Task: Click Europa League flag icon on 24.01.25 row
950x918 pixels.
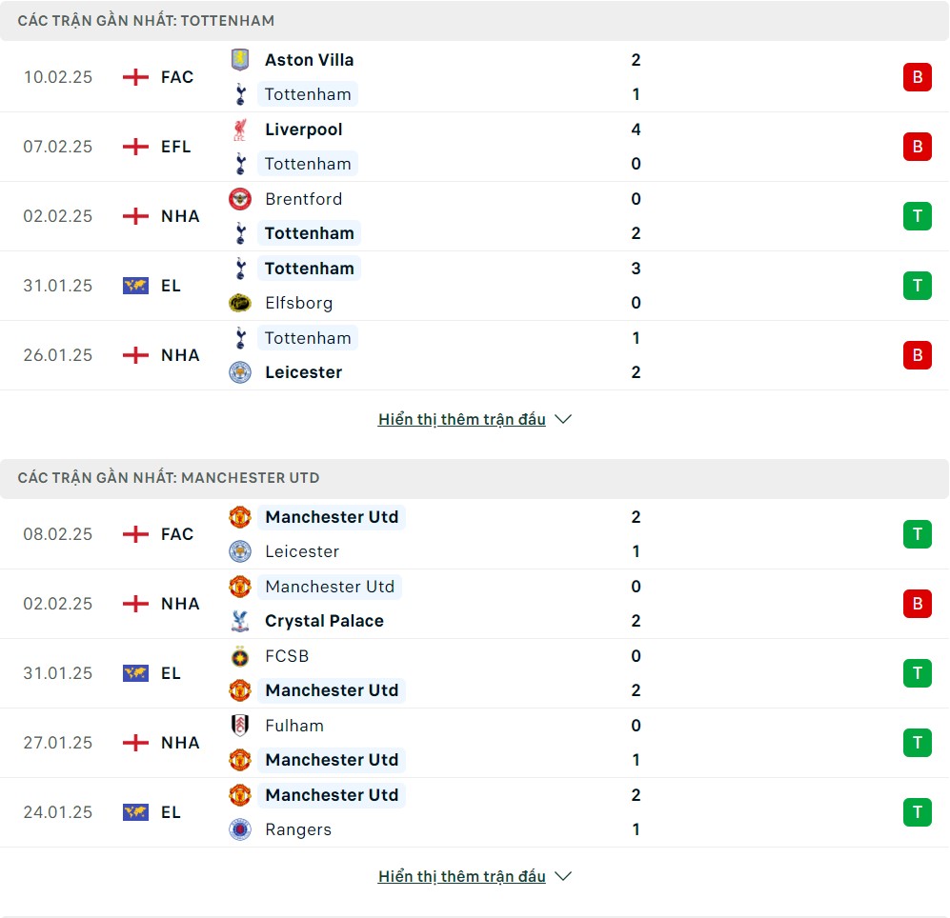Action: pyautogui.click(x=135, y=812)
